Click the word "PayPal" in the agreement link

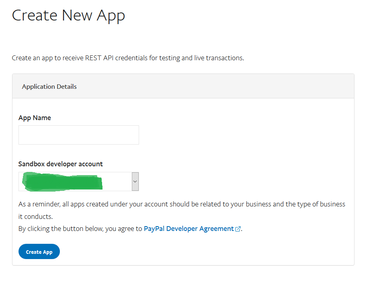pos(154,229)
